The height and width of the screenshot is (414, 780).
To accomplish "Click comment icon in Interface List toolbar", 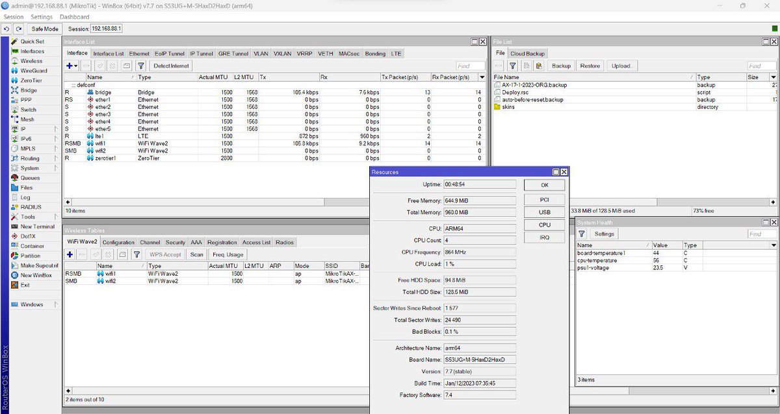I will coord(126,66).
